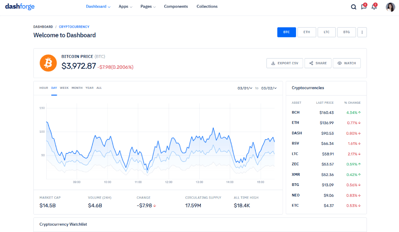
Task: Open the Components menu item
Action: [x=176, y=7]
